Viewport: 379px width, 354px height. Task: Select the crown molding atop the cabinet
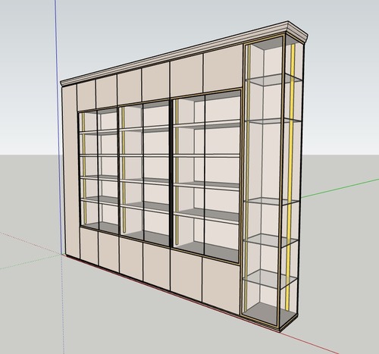tap(184, 53)
